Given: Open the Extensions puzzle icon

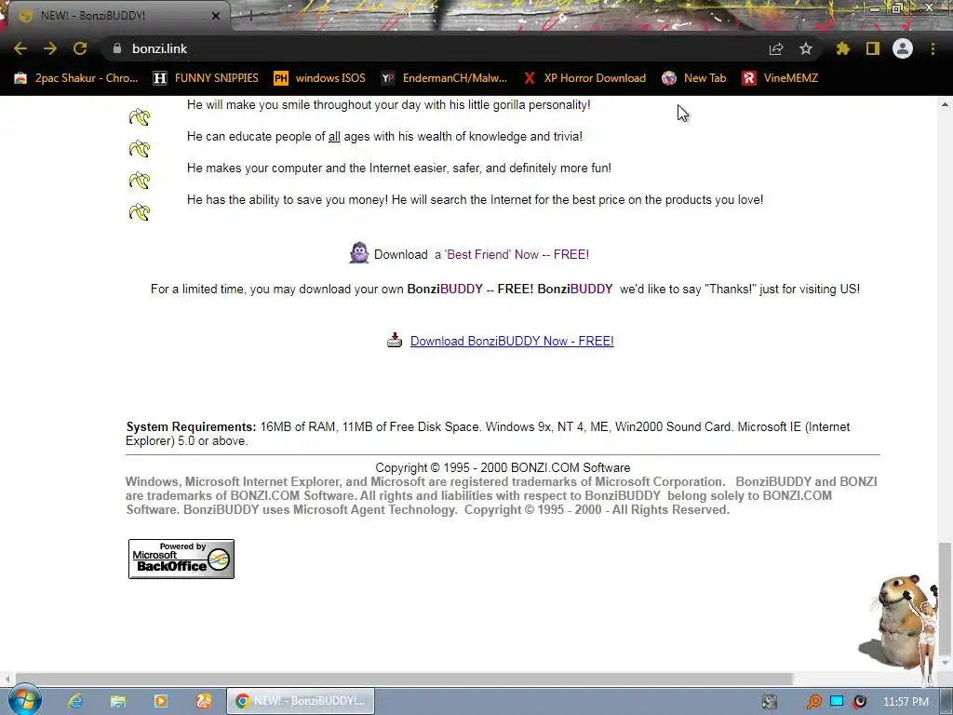Looking at the screenshot, I should tap(843, 48).
